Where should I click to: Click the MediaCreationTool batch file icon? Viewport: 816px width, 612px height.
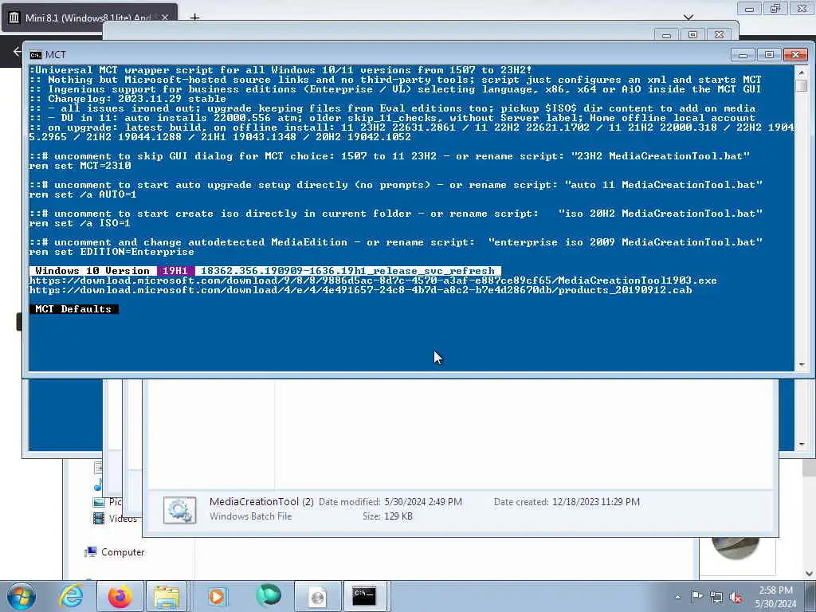coord(179,510)
